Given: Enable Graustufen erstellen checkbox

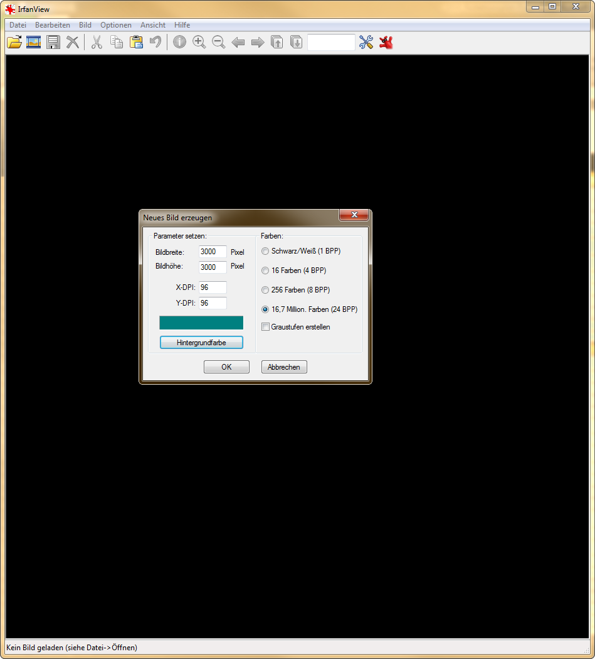Looking at the screenshot, I should click(295, 326).
